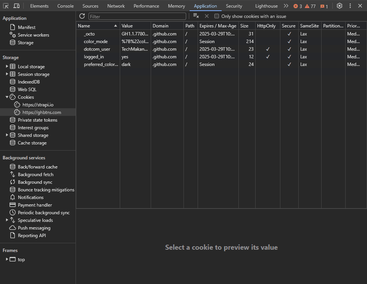This screenshot has width=367, height=284.
Task: Open DevTools settings gear icon
Action: point(339,6)
